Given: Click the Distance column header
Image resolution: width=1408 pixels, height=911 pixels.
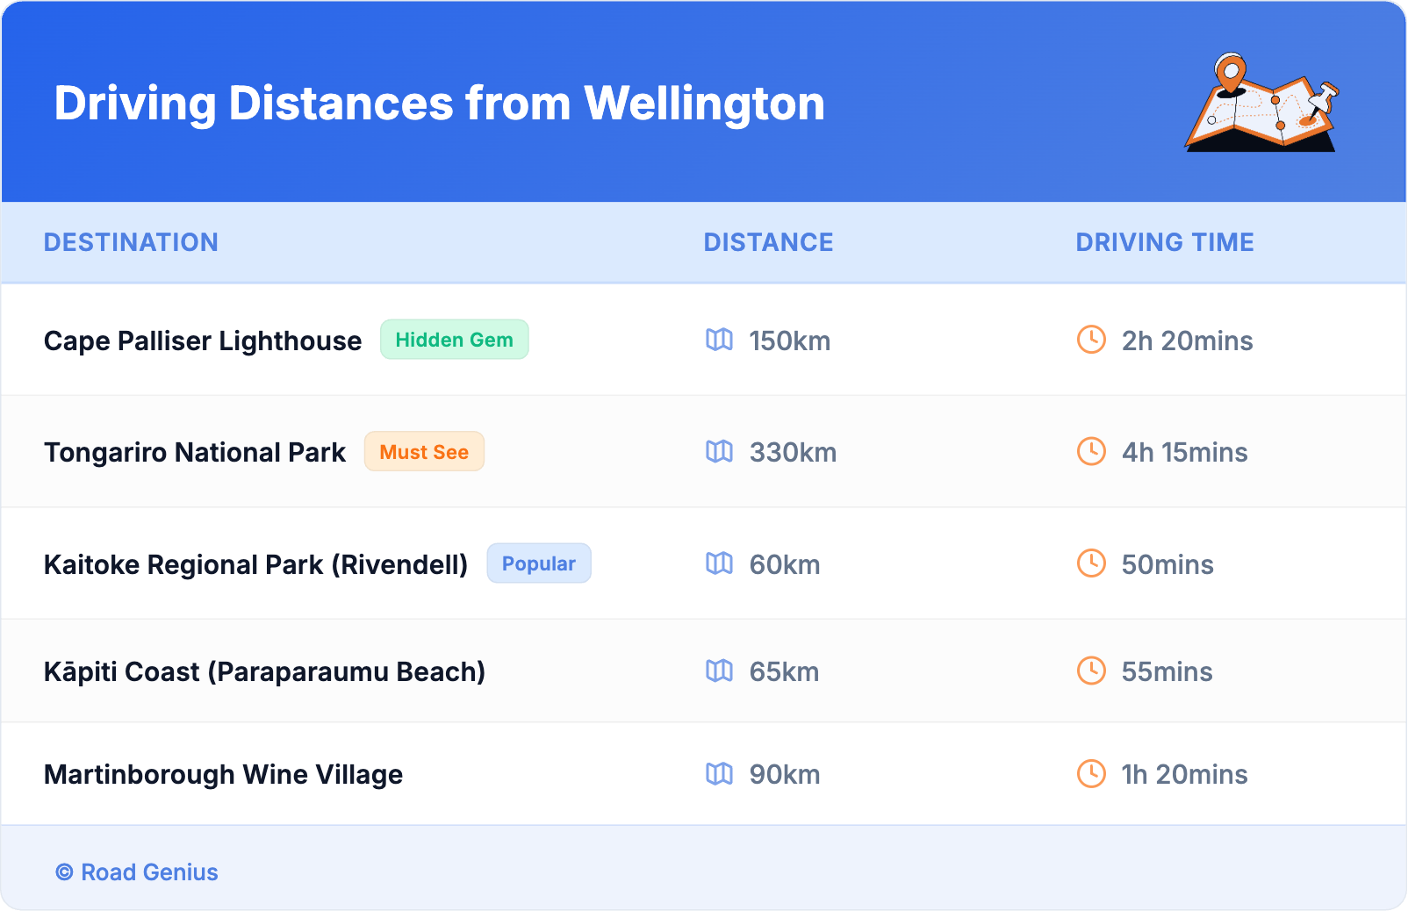Looking at the screenshot, I should coord(768,242).
